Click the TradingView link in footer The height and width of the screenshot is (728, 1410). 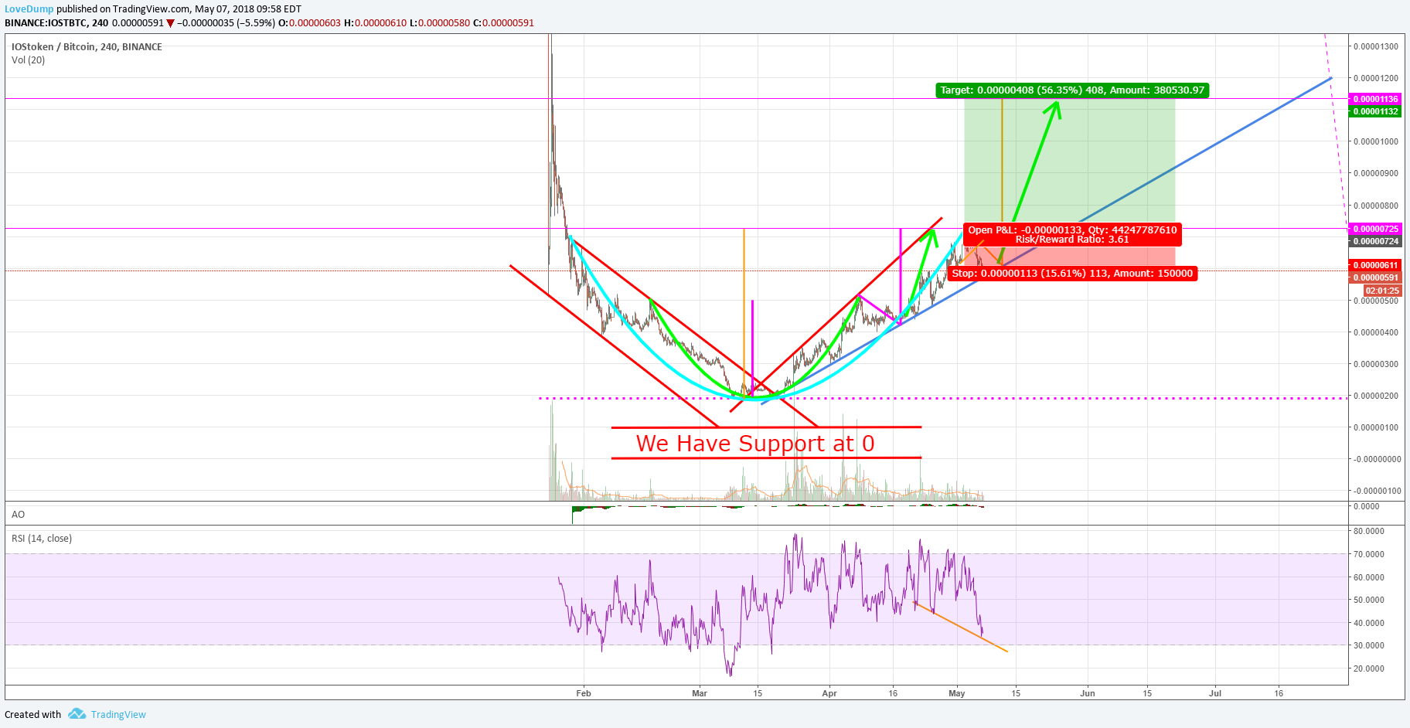coord(118,714)
